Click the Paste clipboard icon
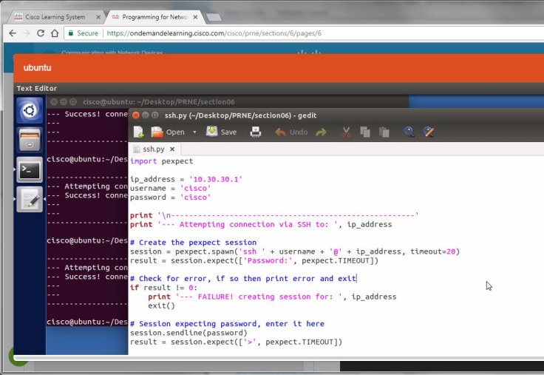Screen dimensions: 544x375 coord(384,132)
